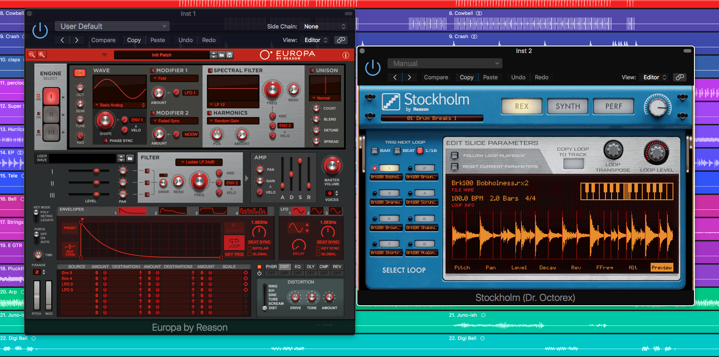Click the Edit Y-Pos envelope icon

[70, 250]
